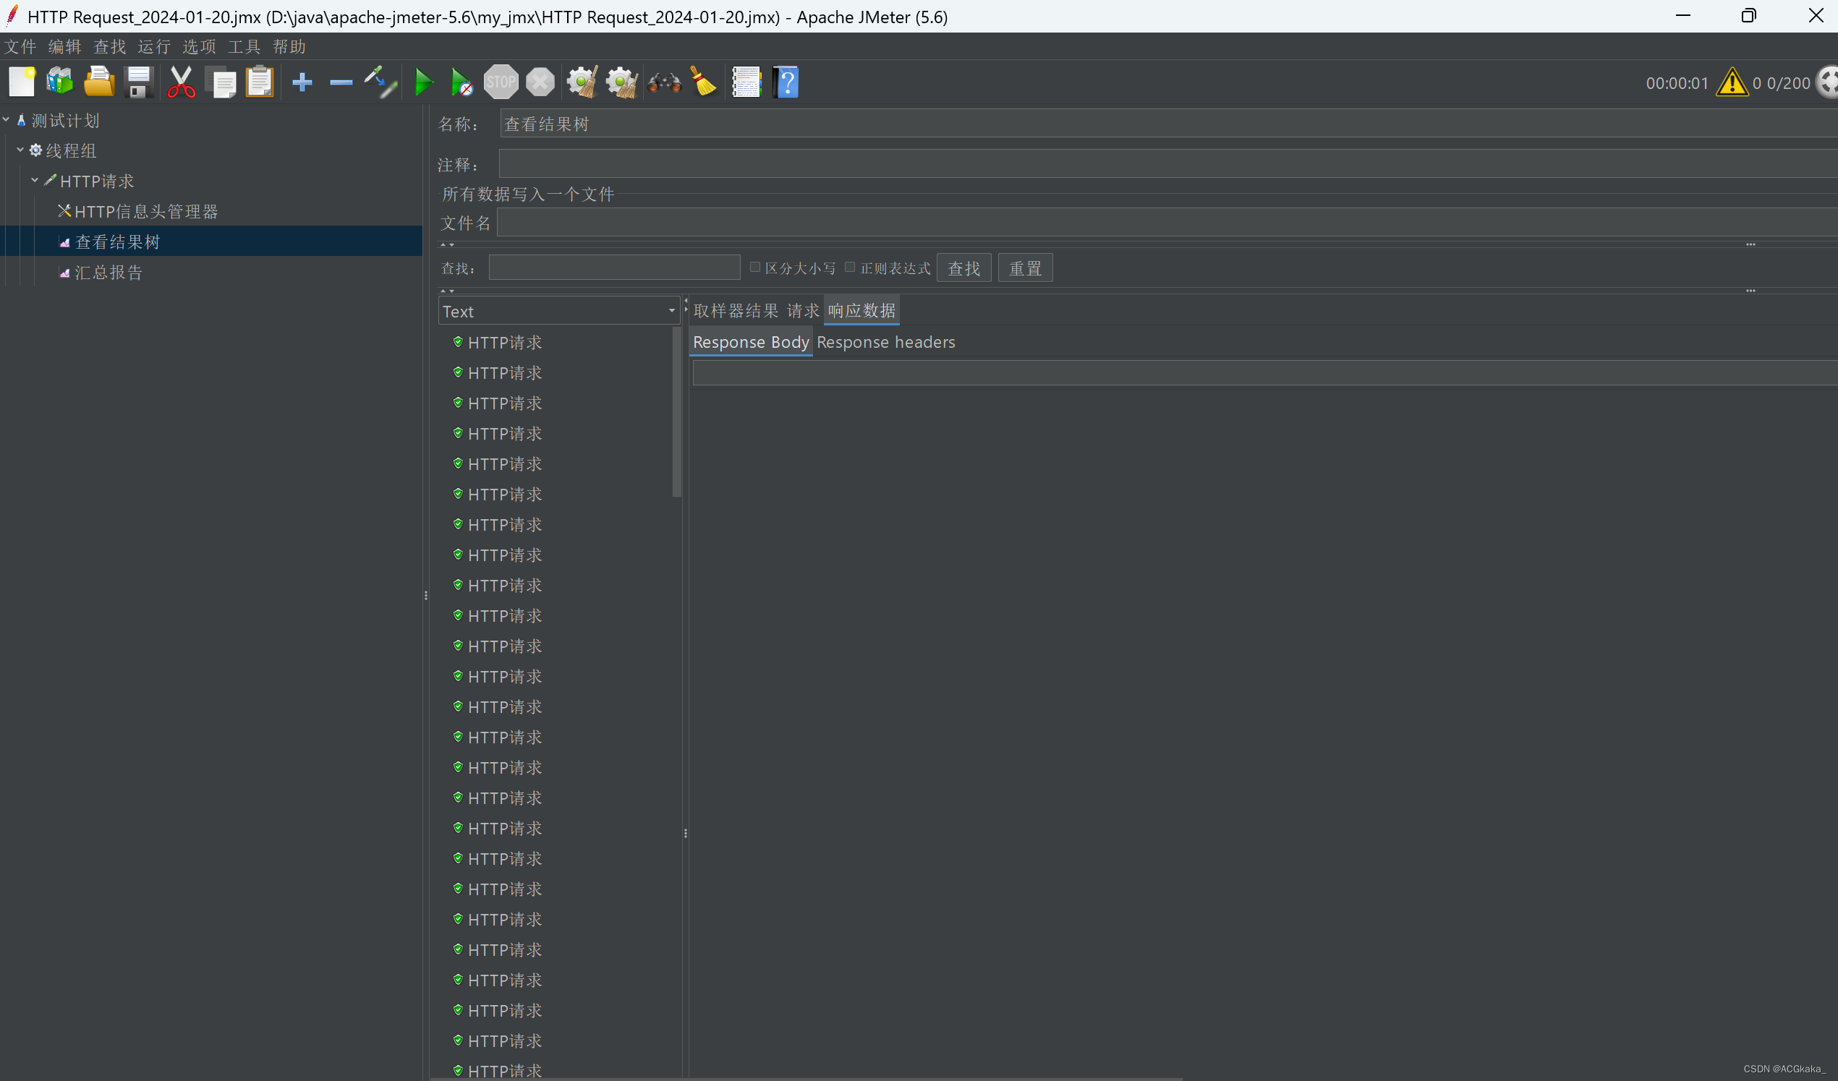
Task: Click the Clear results icon
Action: pos(703,81)
